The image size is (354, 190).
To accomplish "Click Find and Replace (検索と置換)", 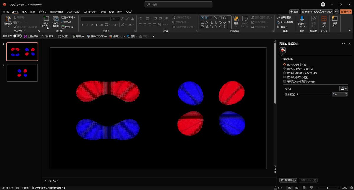I will [x=285, y=17].
